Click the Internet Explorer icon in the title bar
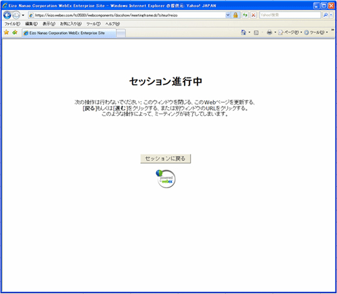 (5, 5)
